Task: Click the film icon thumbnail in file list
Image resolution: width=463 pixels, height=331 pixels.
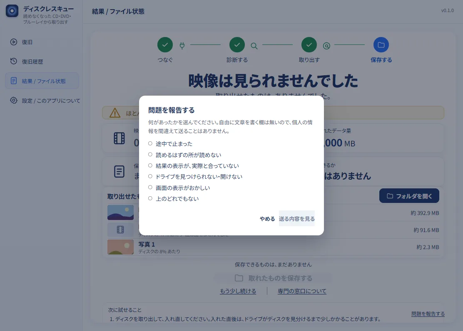Action: tap(120, 230)
